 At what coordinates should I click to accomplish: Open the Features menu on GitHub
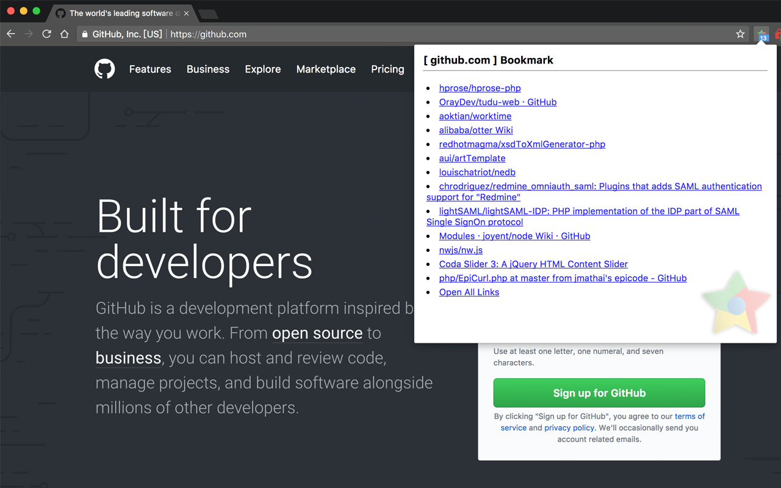pos(150,69)
